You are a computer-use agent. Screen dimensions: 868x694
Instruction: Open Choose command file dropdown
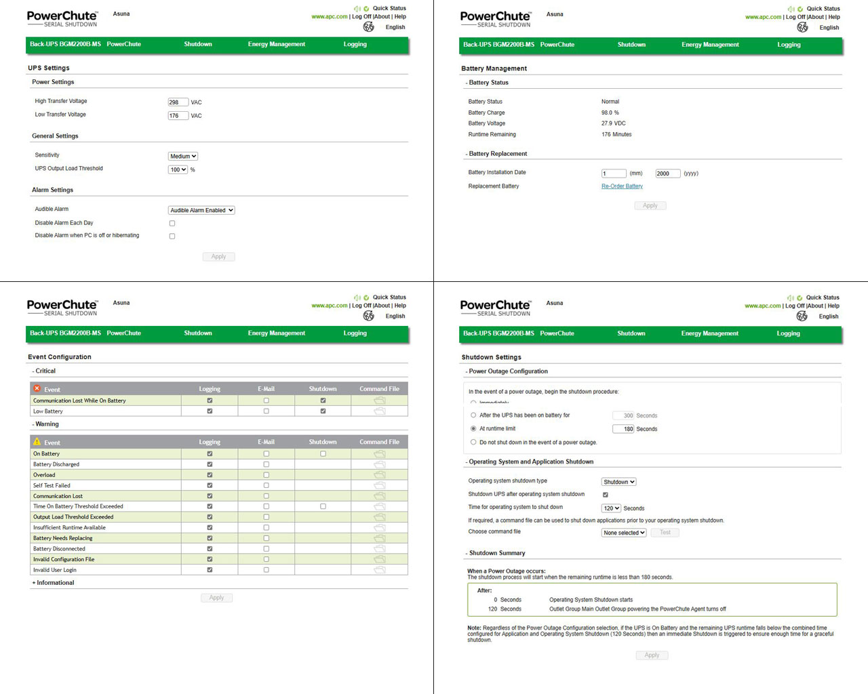click(x=624, y=533)
